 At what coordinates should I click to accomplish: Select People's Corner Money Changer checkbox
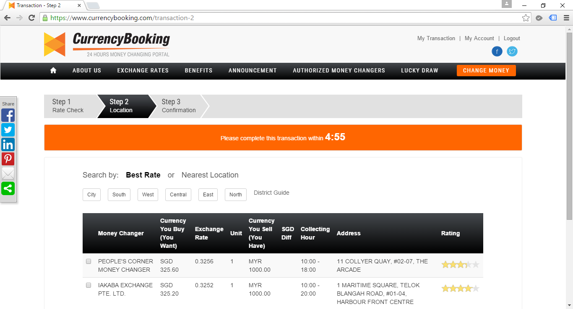[x=89, y=261]
